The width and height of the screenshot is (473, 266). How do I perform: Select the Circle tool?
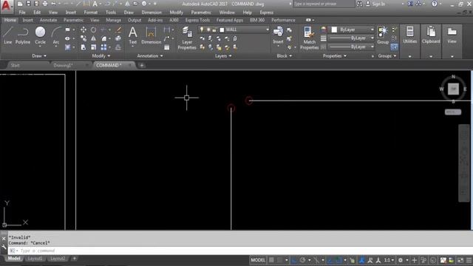click(x=40, y=35)
